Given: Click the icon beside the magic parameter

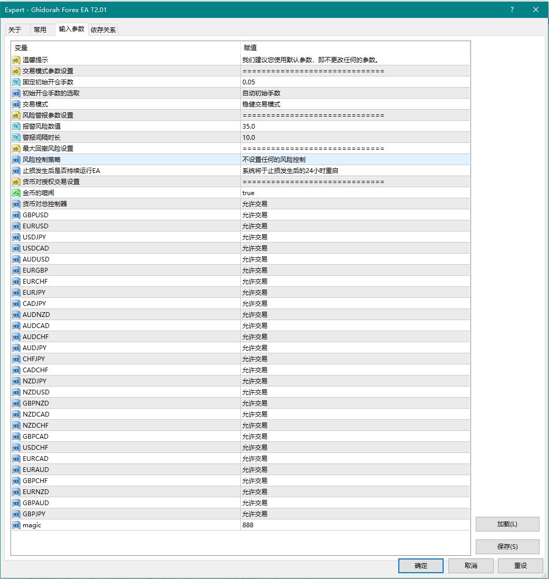Looking at the screenshot, I should 16,525.
